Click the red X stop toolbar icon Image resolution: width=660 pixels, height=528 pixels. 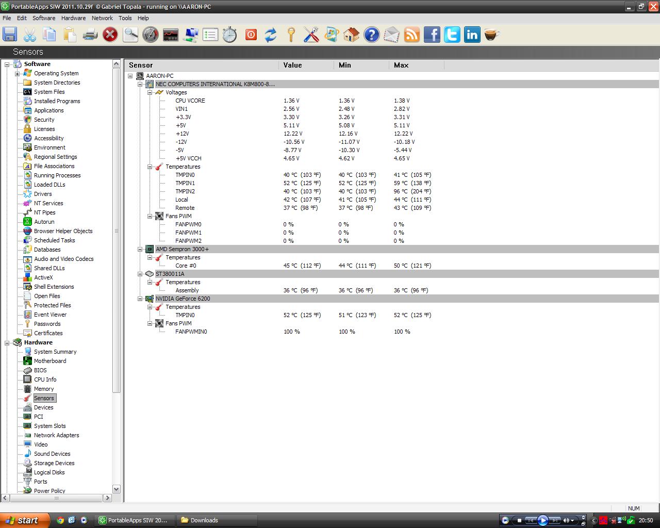[x=110, y=35]
